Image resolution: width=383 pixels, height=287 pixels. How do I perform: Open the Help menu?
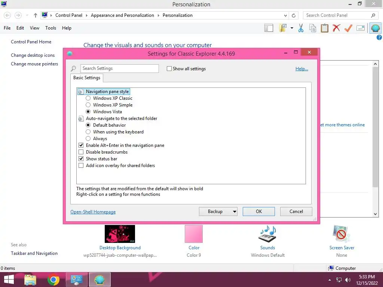[x=67, y=28]
